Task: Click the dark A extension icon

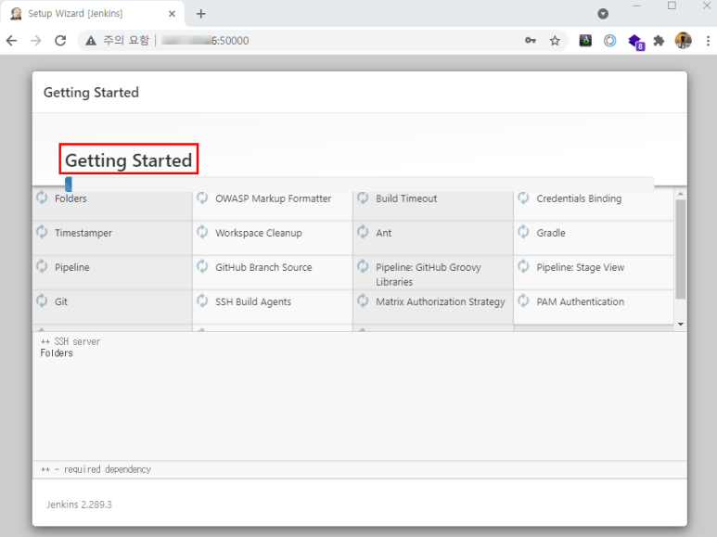Action: (x=585, y=41)
